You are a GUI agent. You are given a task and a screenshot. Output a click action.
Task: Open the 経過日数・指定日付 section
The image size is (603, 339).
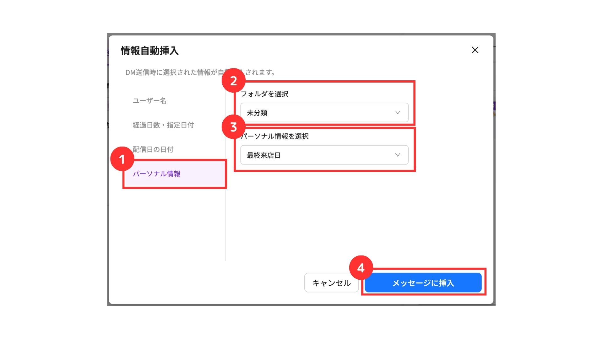163,125
